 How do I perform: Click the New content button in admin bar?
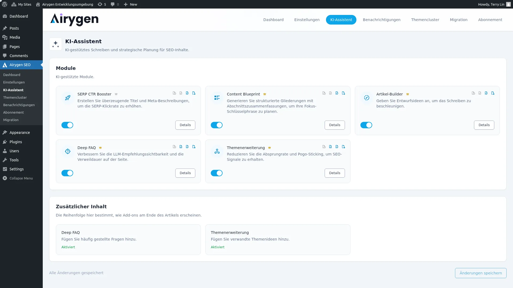130,4
